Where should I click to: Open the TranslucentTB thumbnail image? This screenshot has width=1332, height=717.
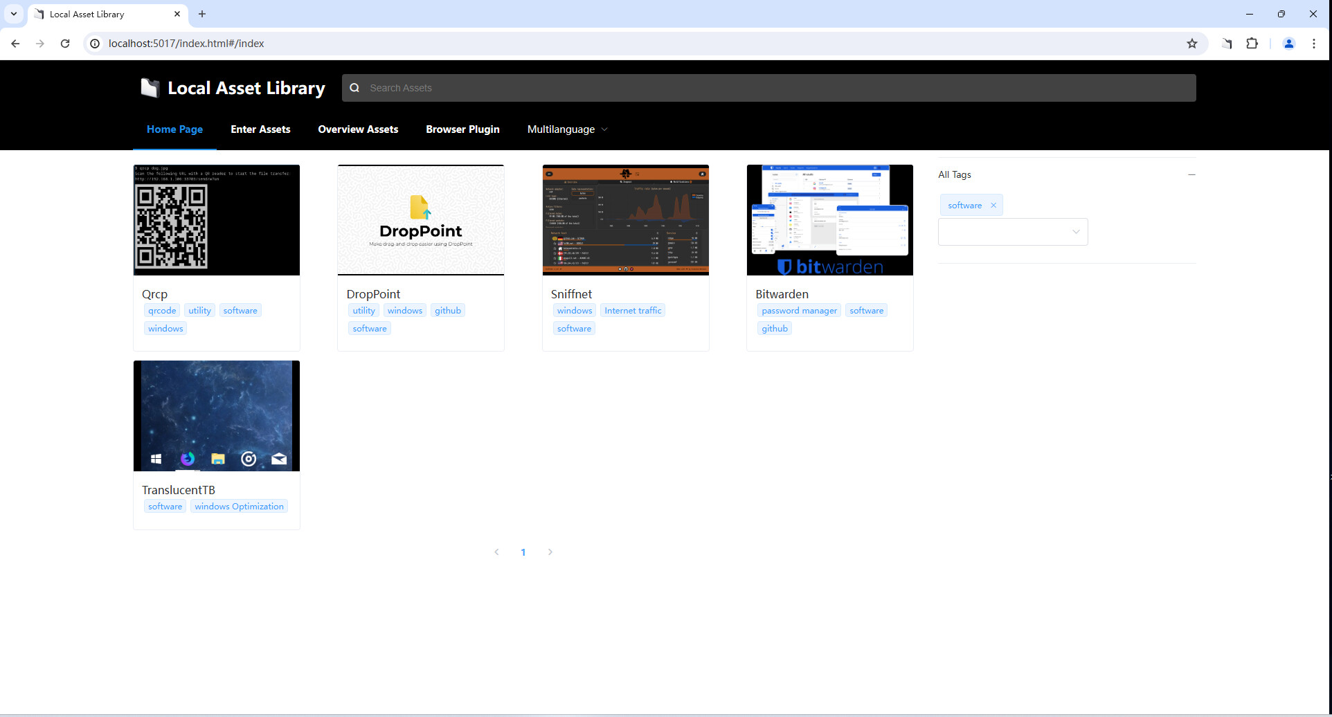click(216, 415)
